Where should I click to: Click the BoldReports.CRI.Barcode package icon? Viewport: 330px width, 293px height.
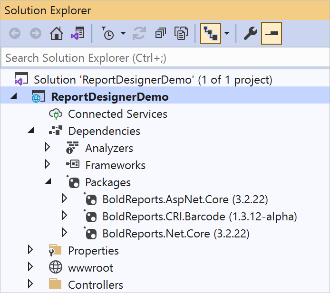click(90, 216)
